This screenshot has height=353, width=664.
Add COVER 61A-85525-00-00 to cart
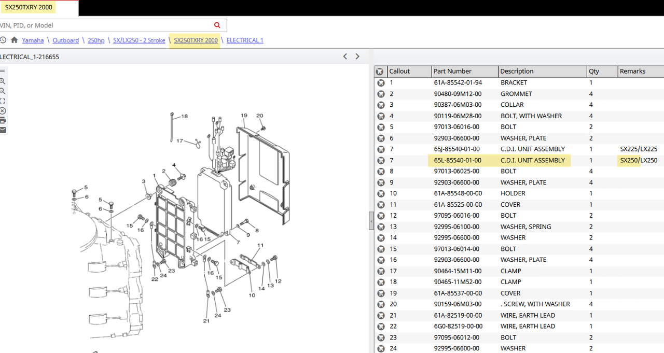(x=380, y=205)
